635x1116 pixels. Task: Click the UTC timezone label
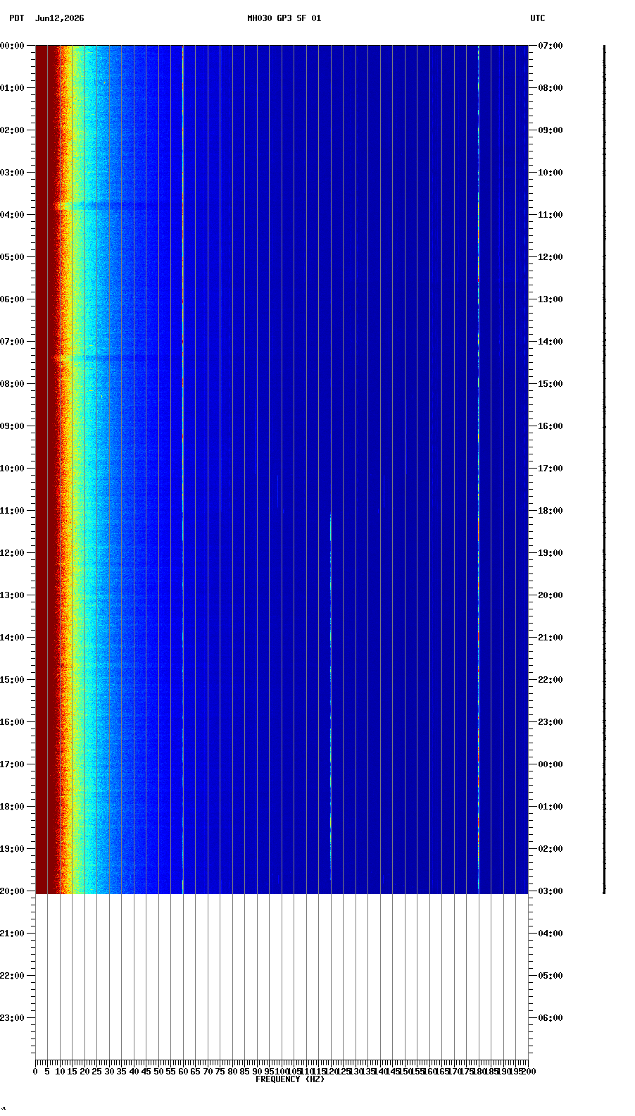pos(537,18)
